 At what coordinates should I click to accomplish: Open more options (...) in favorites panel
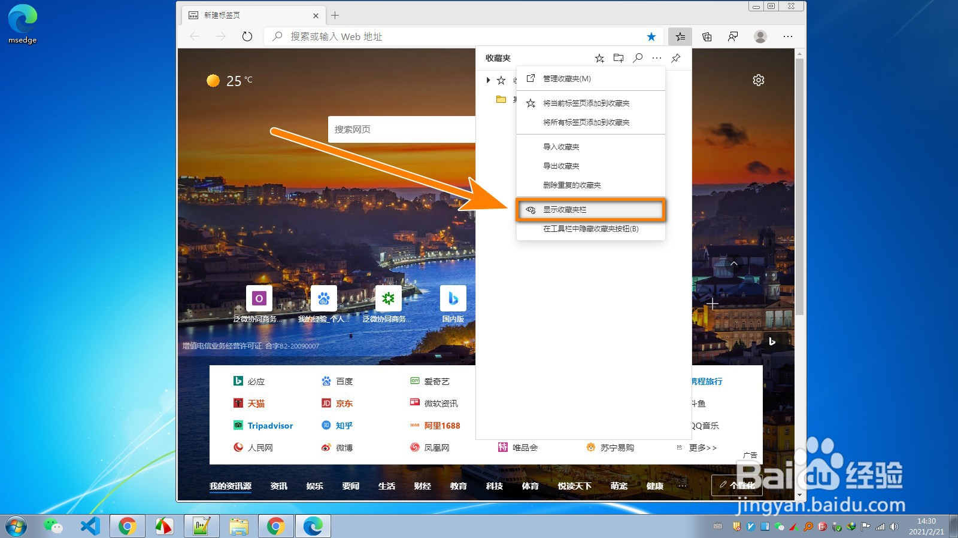pos(656,58)
